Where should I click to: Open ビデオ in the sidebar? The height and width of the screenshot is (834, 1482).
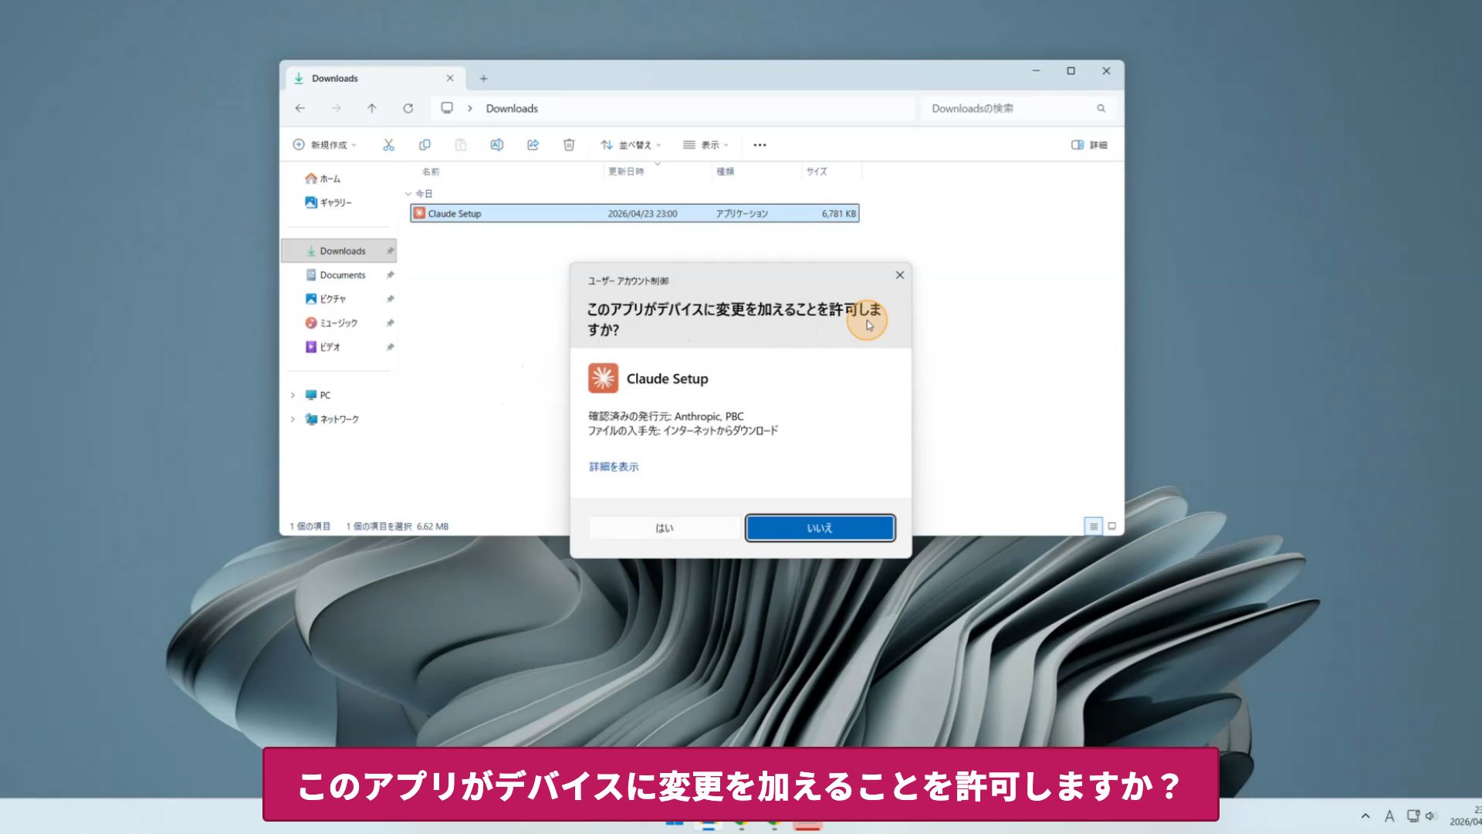click(x=323, y=347)
